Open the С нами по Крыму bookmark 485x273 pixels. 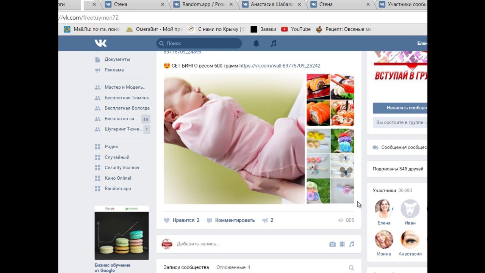[217, 29]
